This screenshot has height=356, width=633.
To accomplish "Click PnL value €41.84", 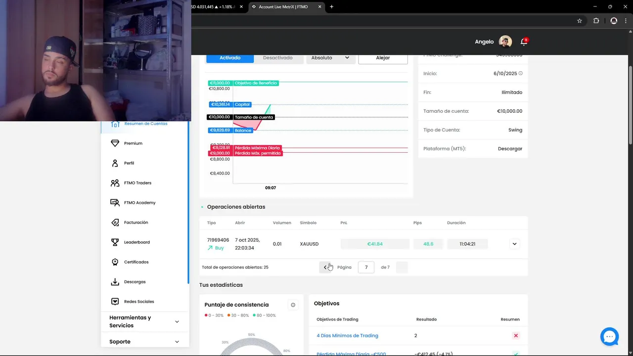I will coord(375,244).
